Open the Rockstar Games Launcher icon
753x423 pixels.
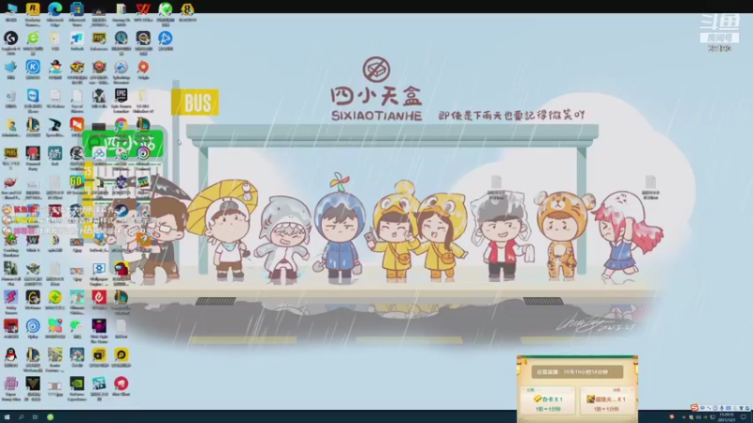pos(33,9)
